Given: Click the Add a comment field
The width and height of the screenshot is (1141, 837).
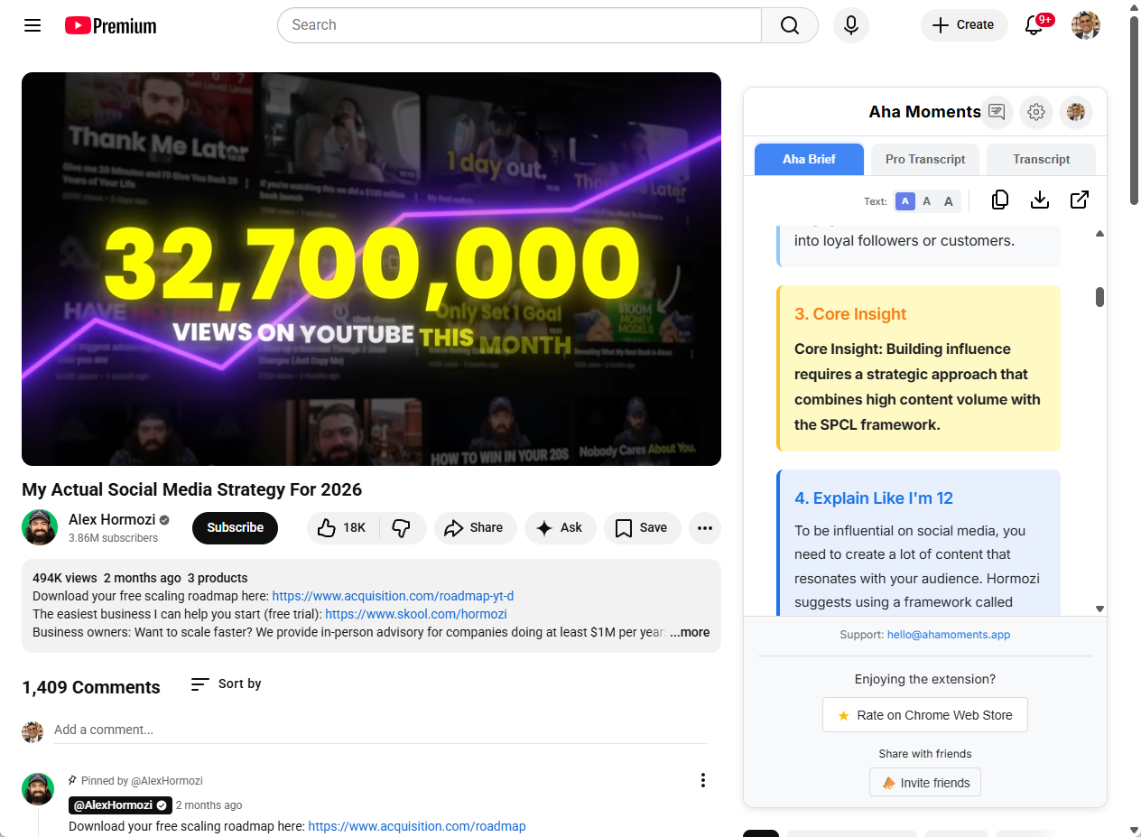Looking at the screenshot, I should (x=380, y=730).
